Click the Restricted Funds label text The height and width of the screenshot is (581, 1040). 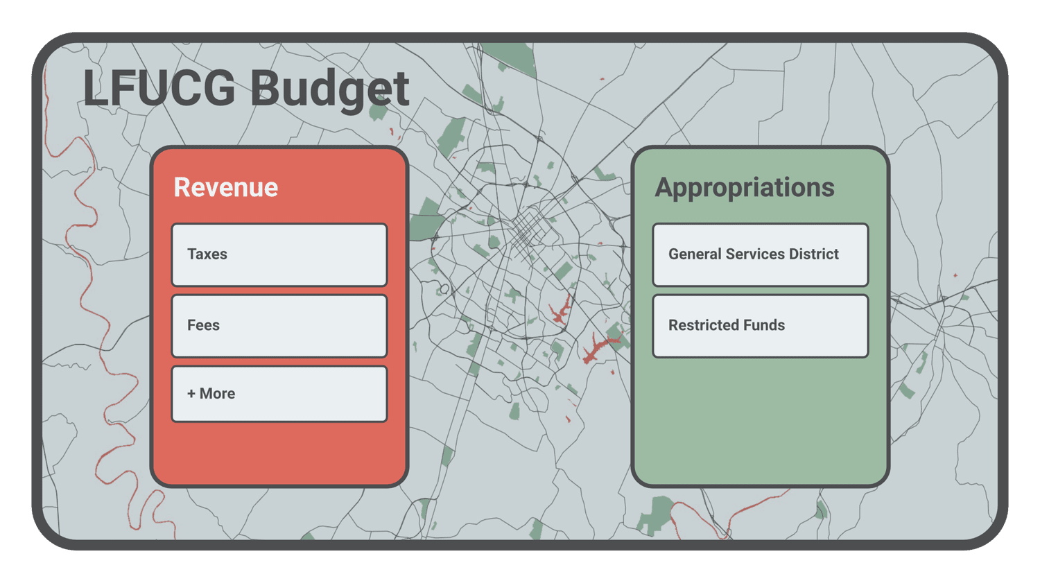[727, 324]
